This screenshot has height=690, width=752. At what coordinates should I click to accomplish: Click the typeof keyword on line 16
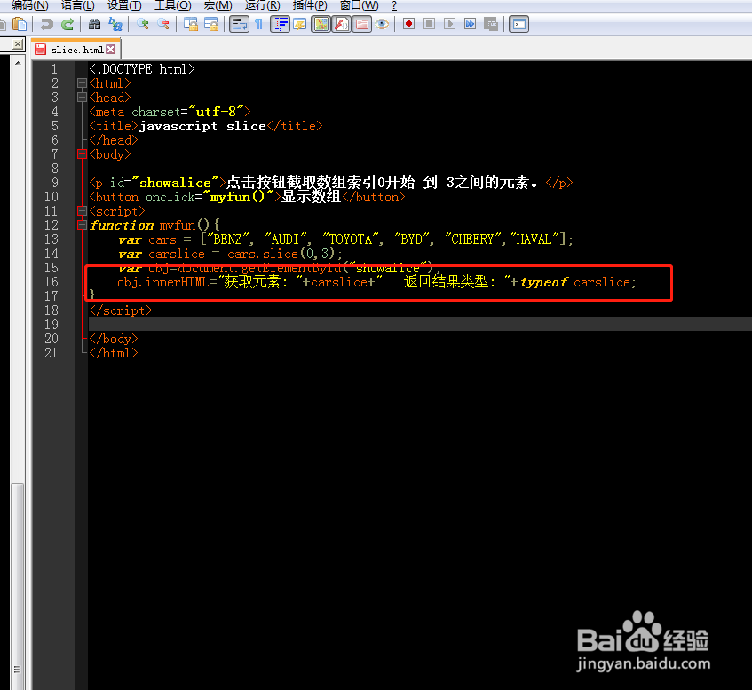tap(544, 282)
